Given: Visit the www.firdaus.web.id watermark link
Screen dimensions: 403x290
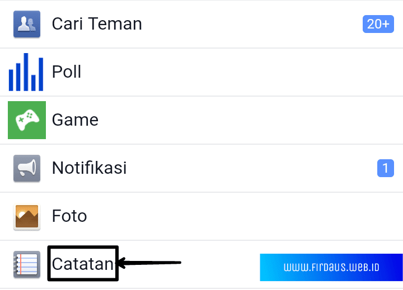Looking at the screenshot, I should [331, 267].
